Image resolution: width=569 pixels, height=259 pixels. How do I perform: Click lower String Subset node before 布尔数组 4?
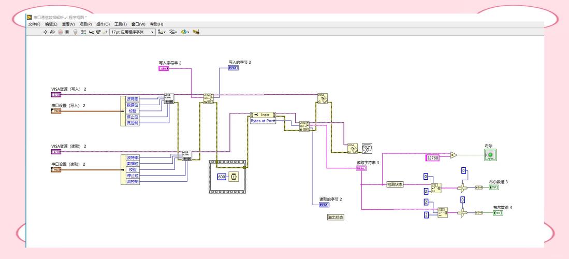[x=443, y=212]
